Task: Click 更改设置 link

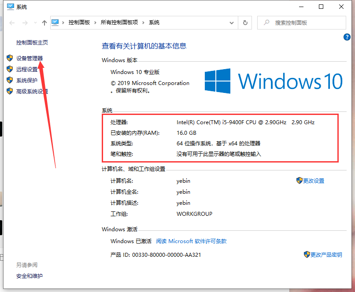Action: [x=314, y=181]
